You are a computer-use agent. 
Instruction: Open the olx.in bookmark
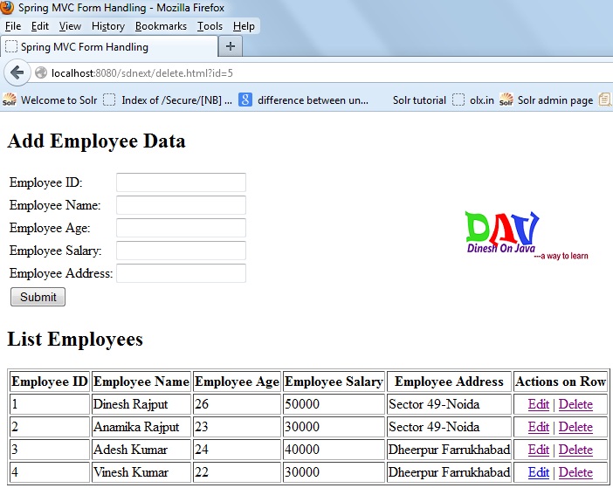point(473,100)
